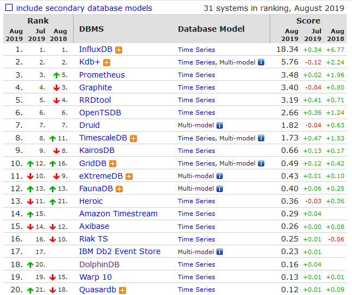The height and width of the screenshot is (295, 352).
Task: Click the info icon in FaunaDB row
Action: [219, 188]
